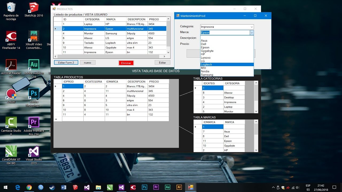Open Acrobat Reader DC desktop icon
The width and height of the screenshot is (342, 192).
point(11,69)
